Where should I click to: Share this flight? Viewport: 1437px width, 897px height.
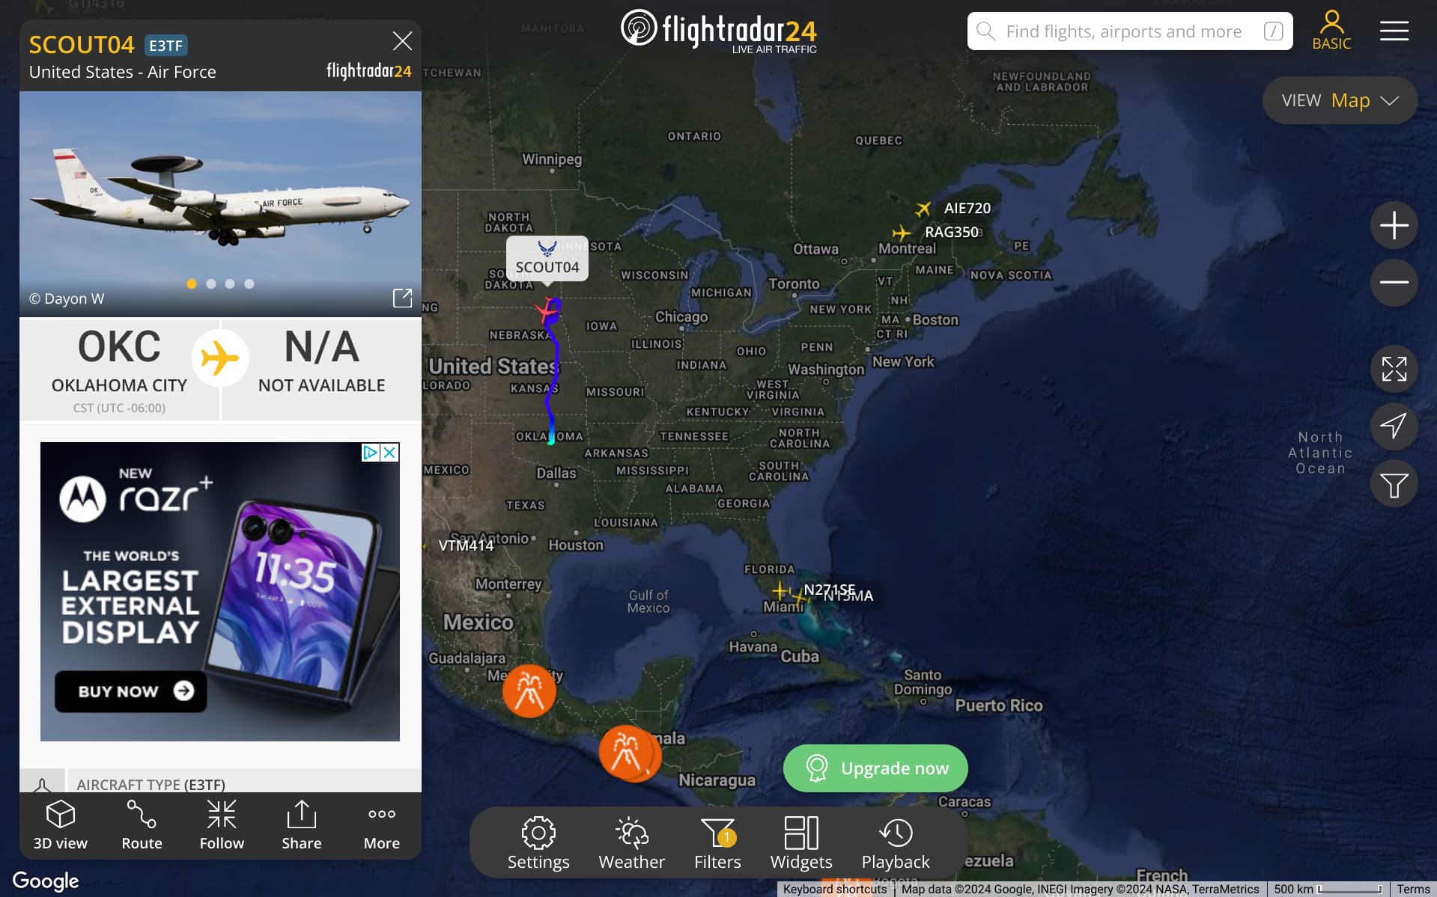[x=302, y=825]
